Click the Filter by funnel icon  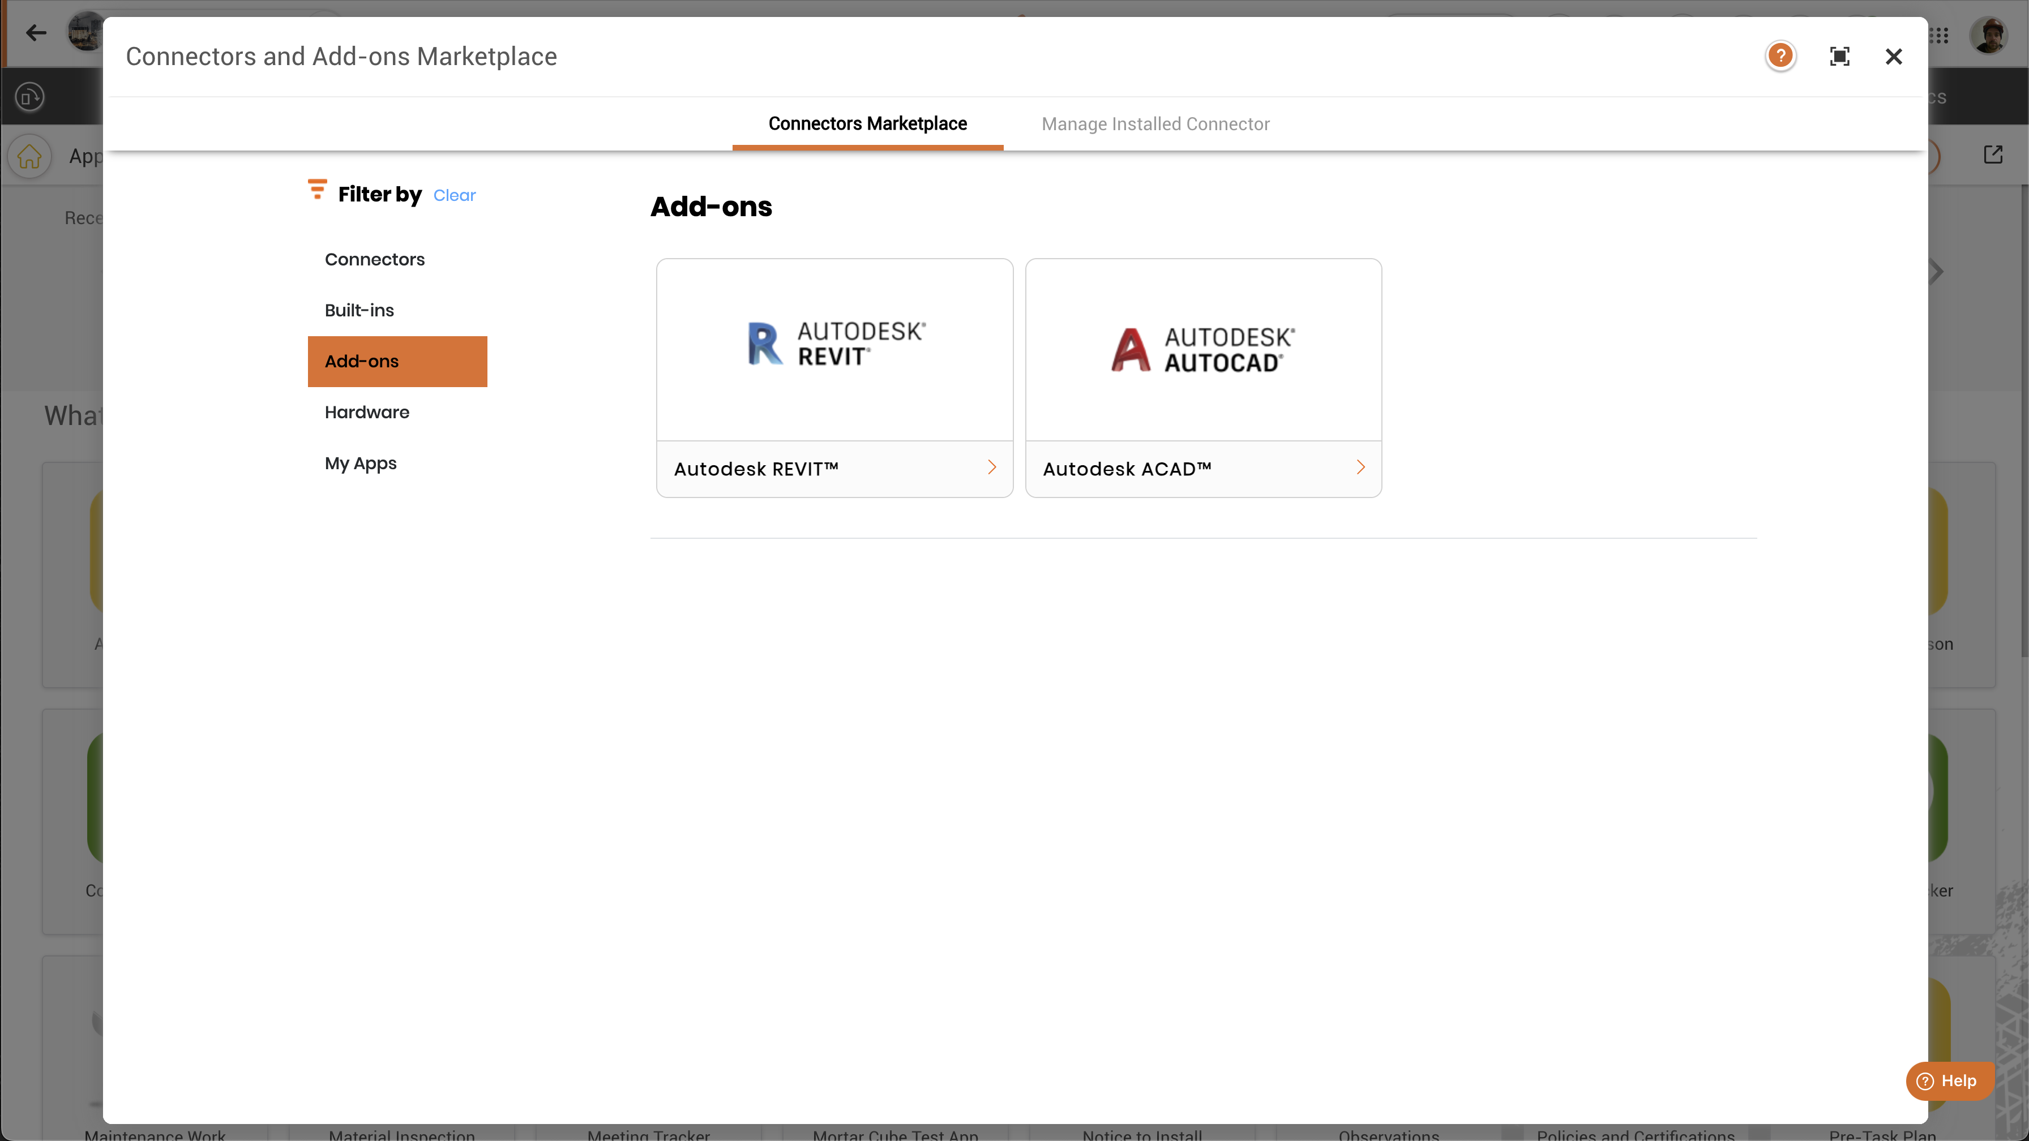[318, 190]
